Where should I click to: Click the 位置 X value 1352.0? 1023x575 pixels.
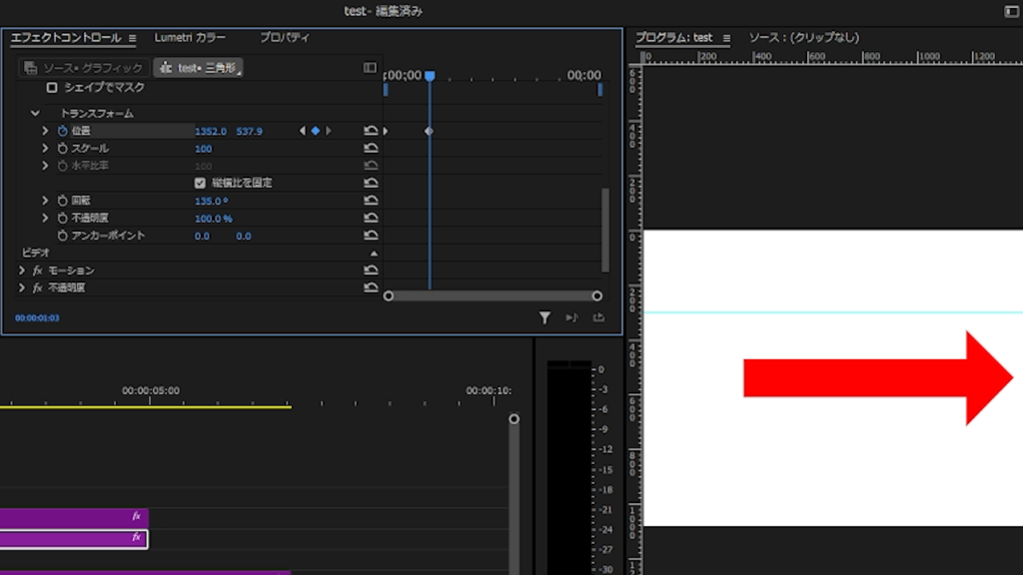click(x=210, y=132)
